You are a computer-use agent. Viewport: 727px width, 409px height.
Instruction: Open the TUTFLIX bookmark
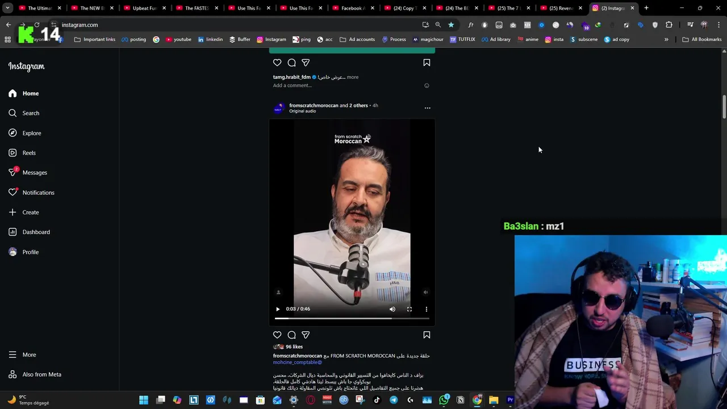coord(462,40)
